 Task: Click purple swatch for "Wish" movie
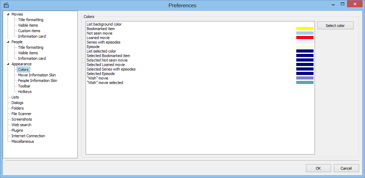pyautogui.click(x=305, y=78)
